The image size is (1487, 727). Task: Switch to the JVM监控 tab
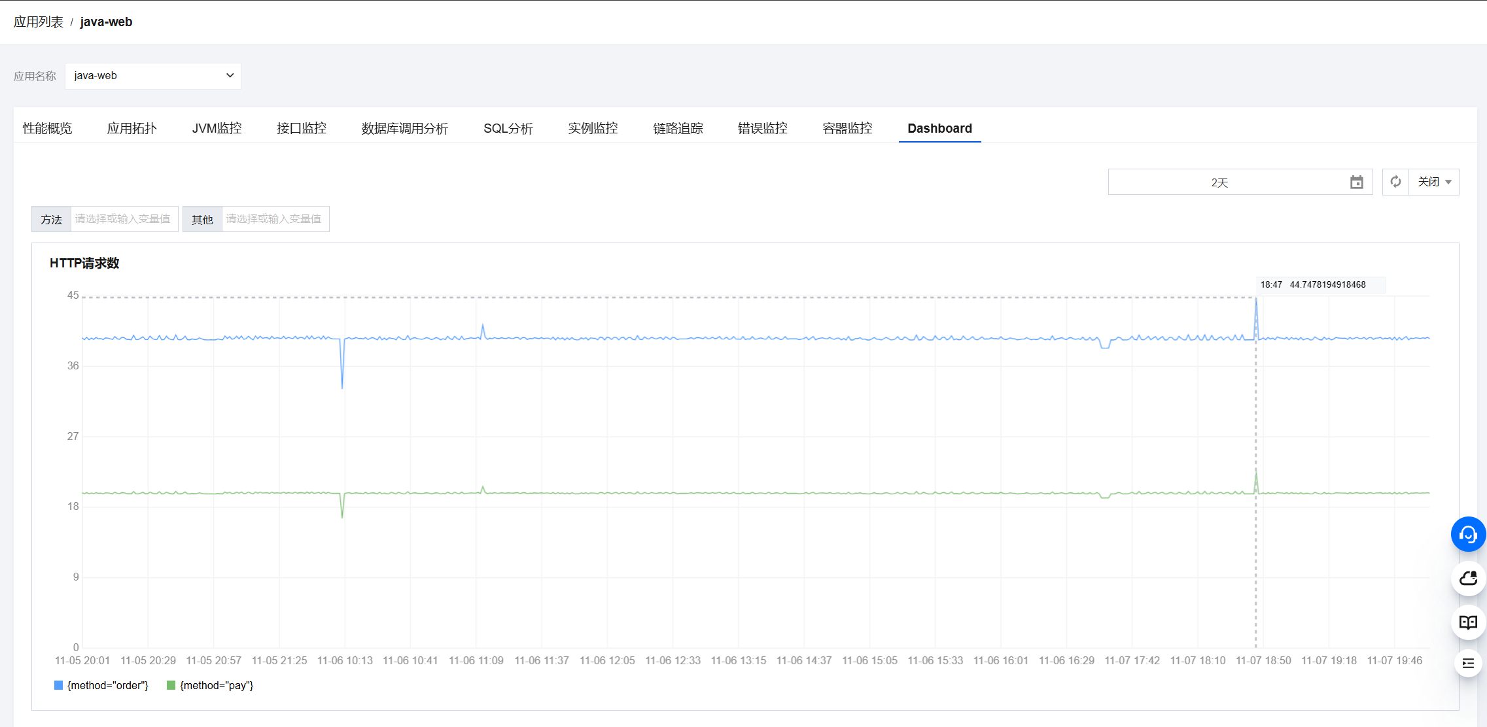tap(217, 128)
